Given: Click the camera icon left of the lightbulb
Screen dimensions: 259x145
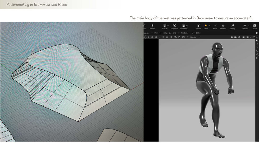Looking at the screenshot, I should click(183, 37).
